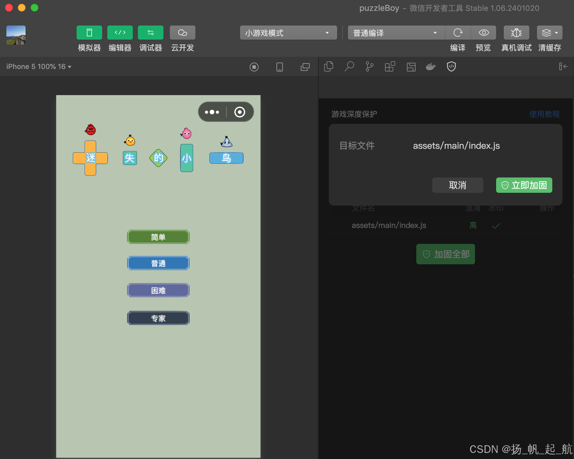574x459 pixels.
Task: Open the mini-game mode dropdown
Action: [x=288, y=33]
